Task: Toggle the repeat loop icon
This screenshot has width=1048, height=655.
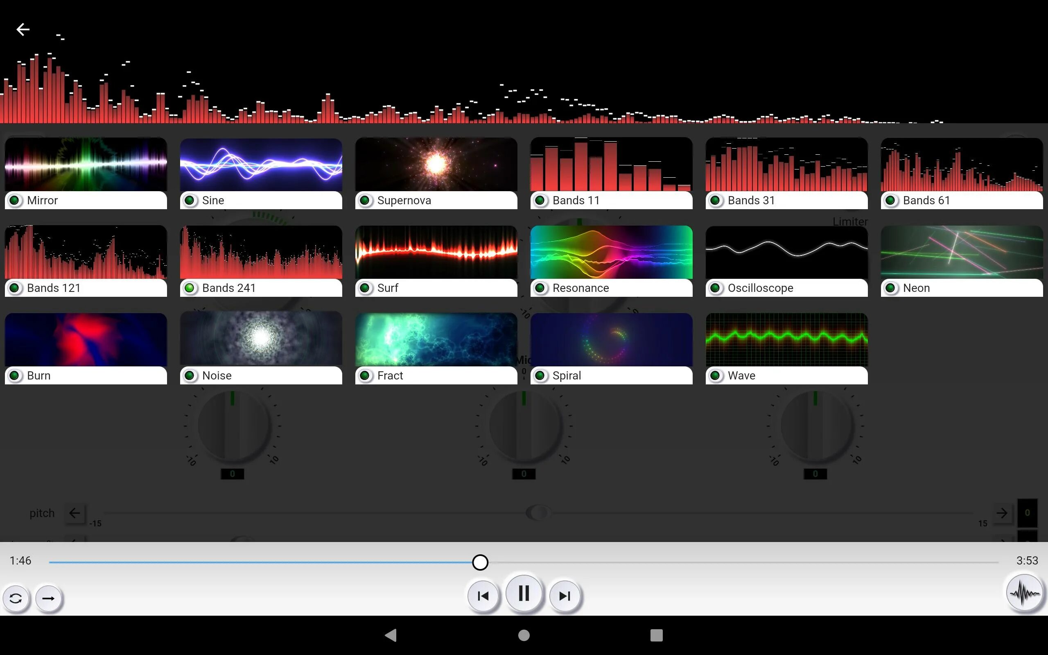Action: tap(16, 598)
